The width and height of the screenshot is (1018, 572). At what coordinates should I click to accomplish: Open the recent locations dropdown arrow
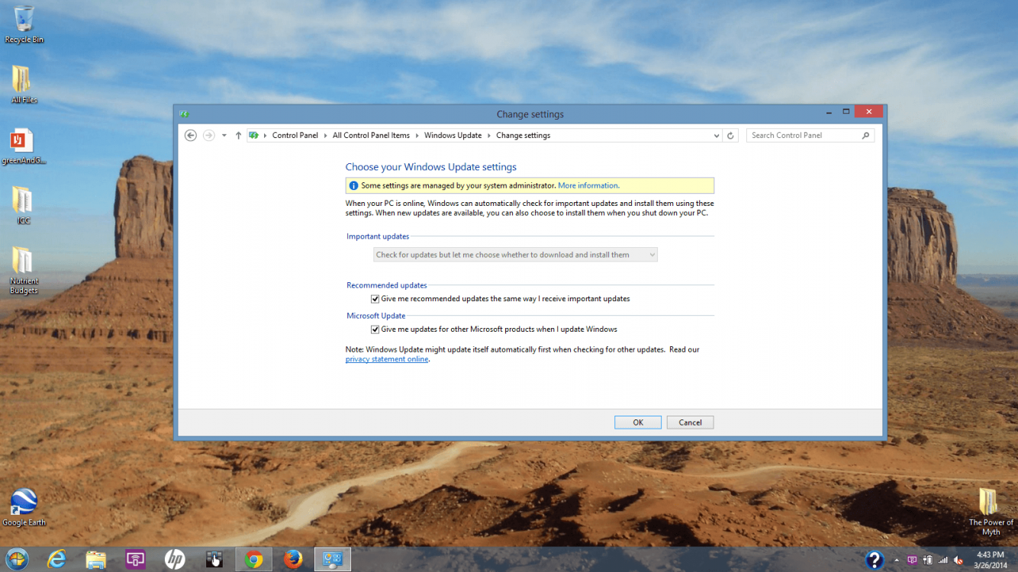224,136
